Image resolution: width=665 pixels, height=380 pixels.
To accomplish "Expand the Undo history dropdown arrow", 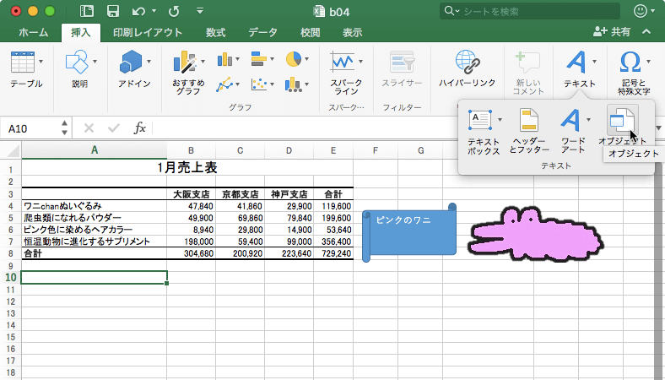I will click(154, 12).
